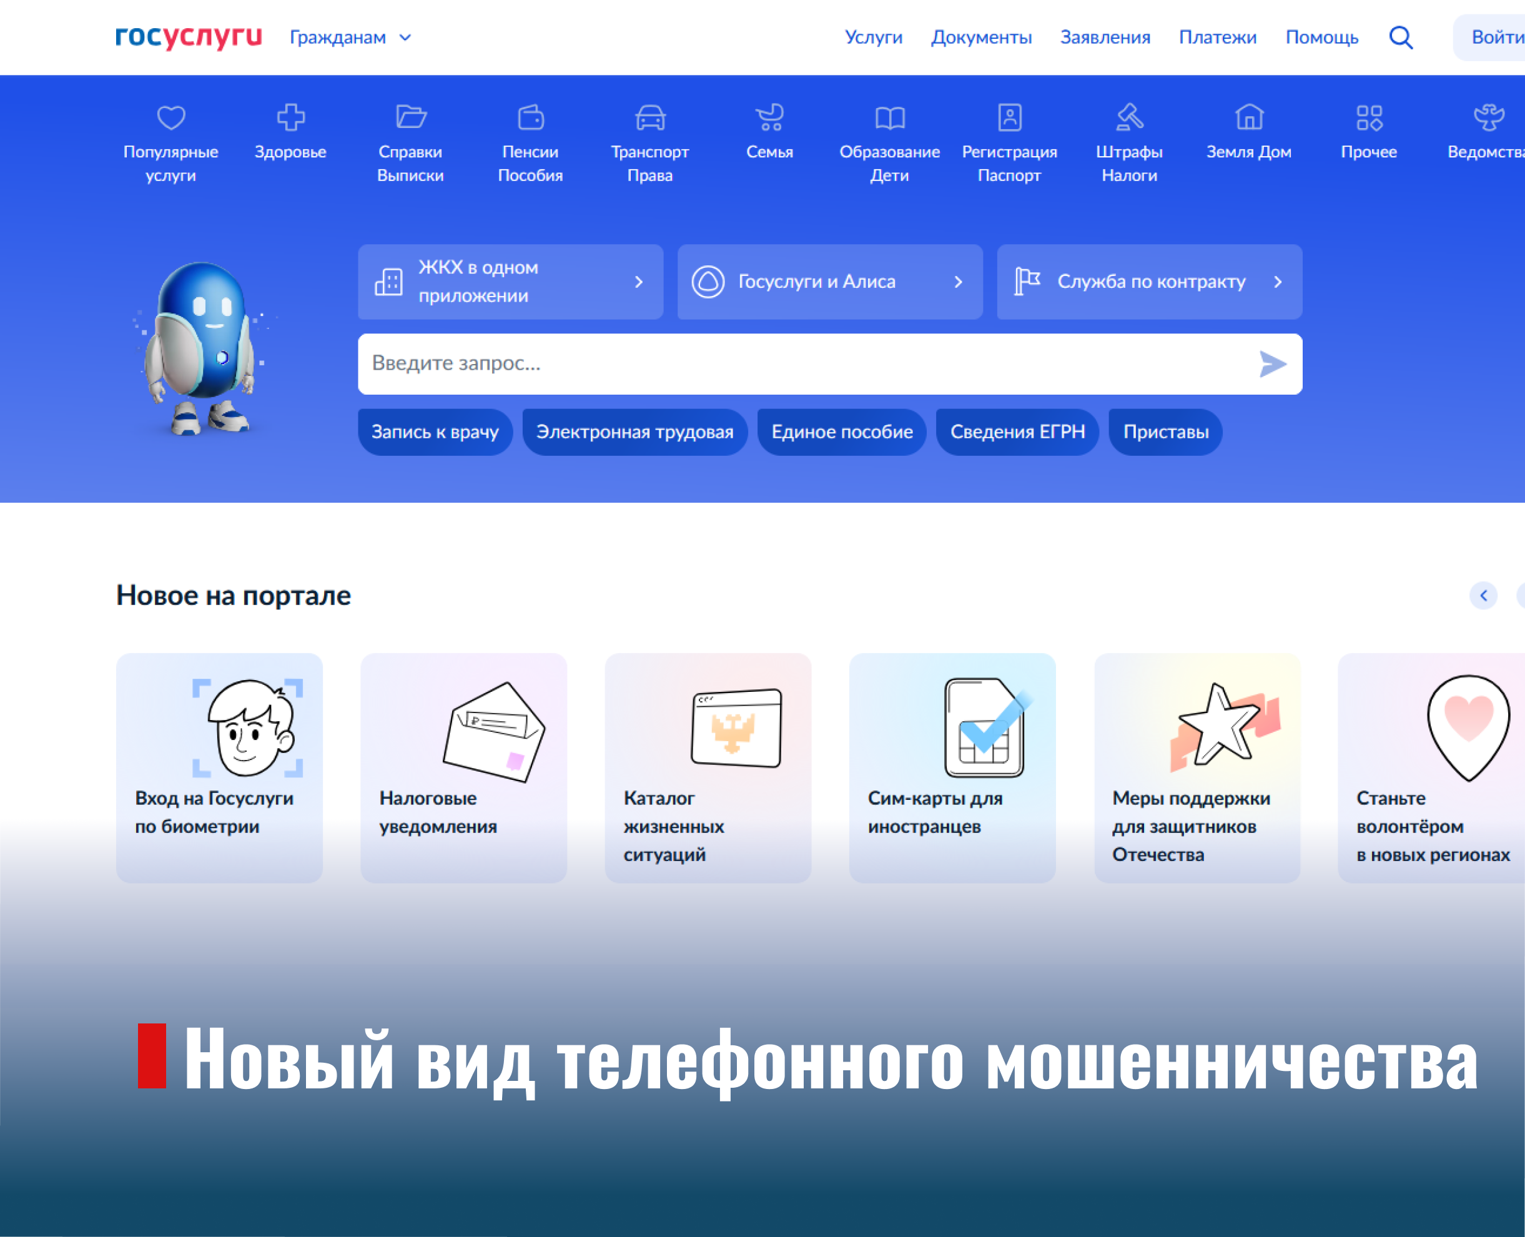Open the Земля Дом house icon
Viewport: 1525px width, 1237px height.
tap(1249, 117)
